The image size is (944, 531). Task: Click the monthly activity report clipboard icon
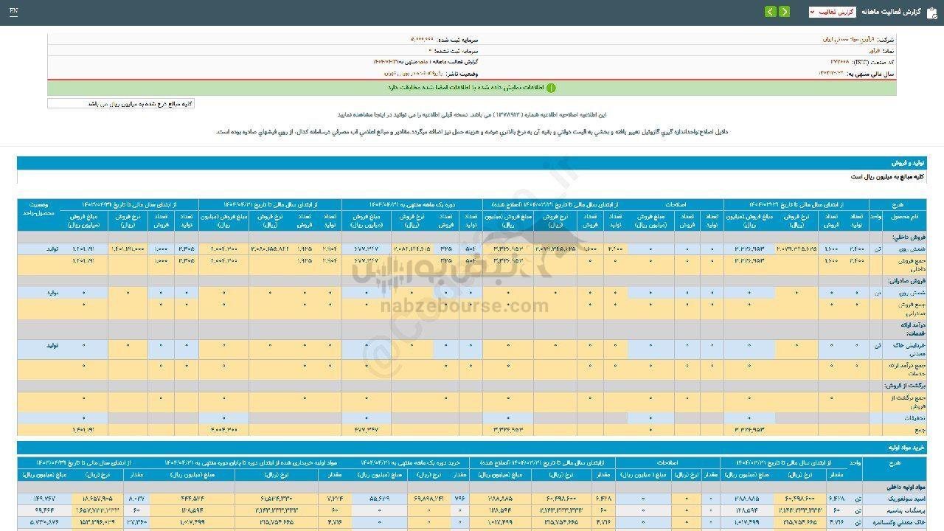930,12
